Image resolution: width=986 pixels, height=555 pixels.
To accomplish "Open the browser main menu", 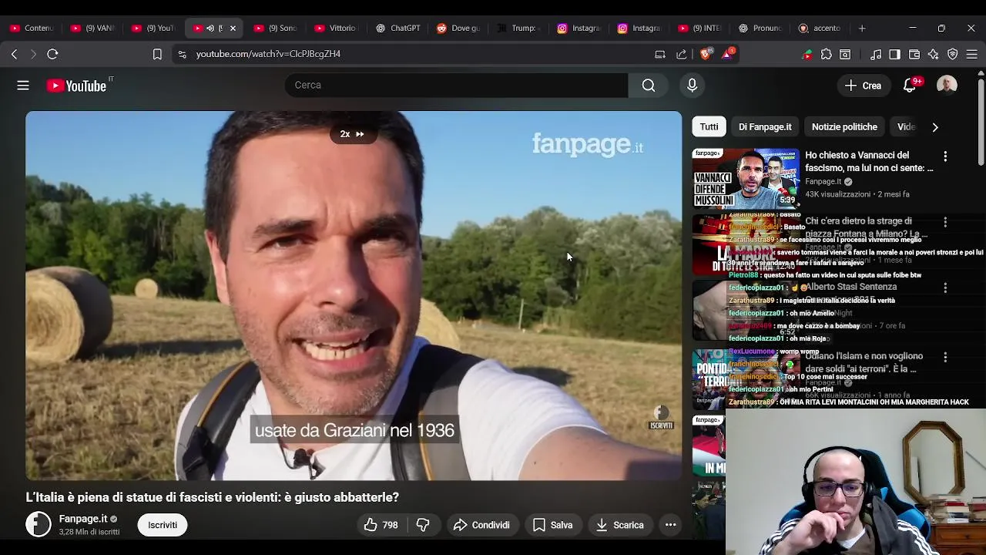I will tap(972, 54).
